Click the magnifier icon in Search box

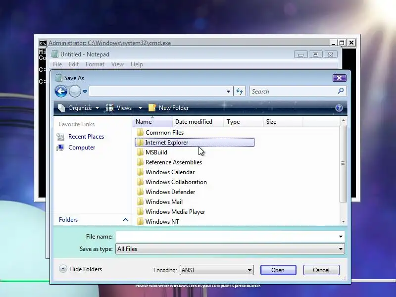[x=341, y=91]
